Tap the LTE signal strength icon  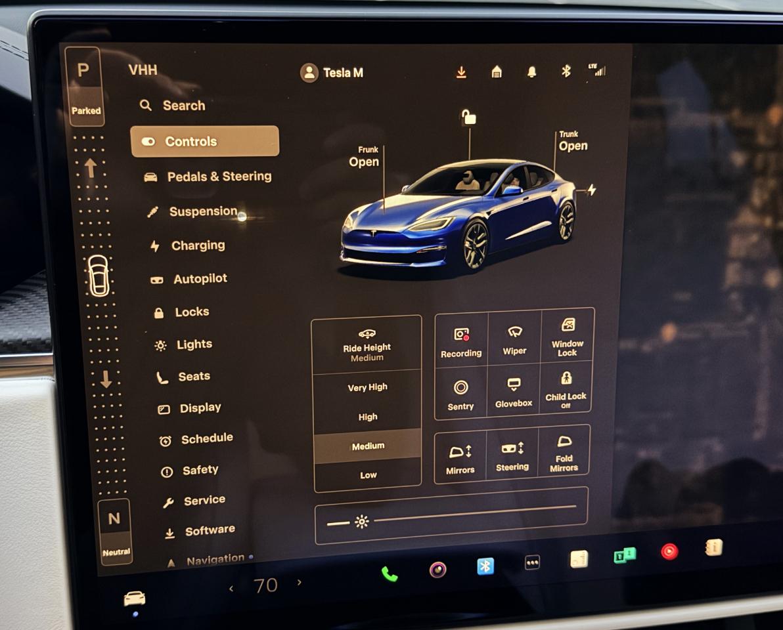[597, 70]
